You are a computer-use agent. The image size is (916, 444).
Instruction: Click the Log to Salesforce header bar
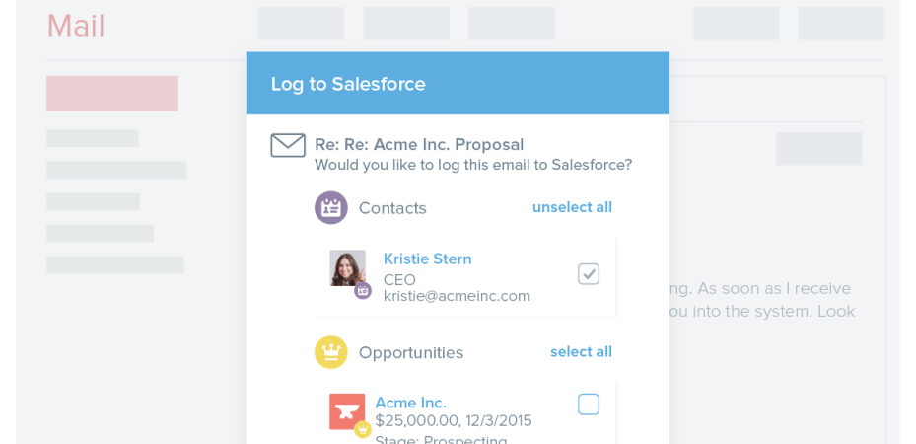point(458,84)
